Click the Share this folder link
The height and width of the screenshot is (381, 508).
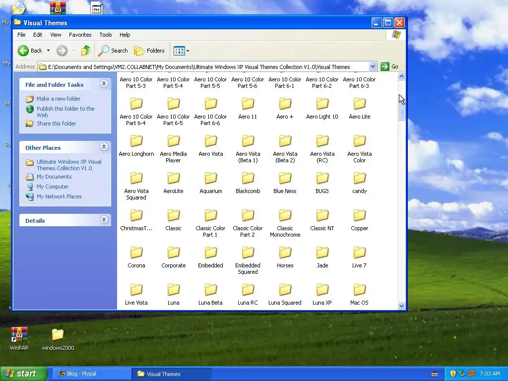(x=57, y=124)
